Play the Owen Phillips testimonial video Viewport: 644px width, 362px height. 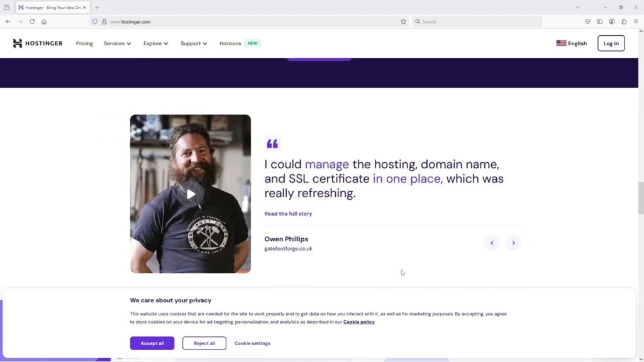191,194
